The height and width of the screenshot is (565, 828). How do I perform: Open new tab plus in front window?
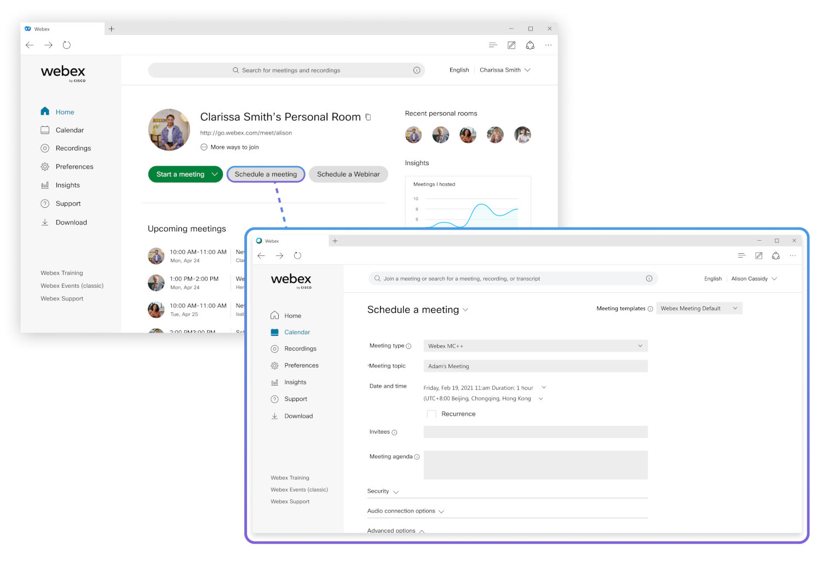335,241
